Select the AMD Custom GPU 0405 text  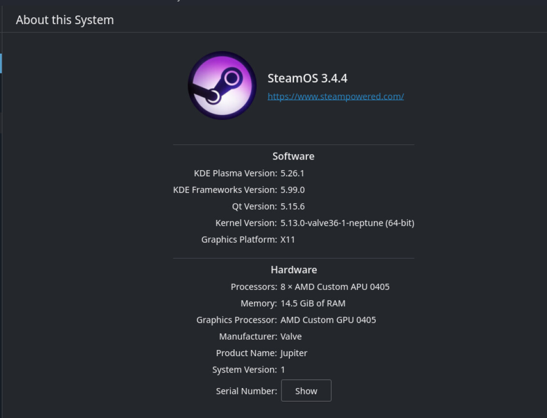click(328, 320)
